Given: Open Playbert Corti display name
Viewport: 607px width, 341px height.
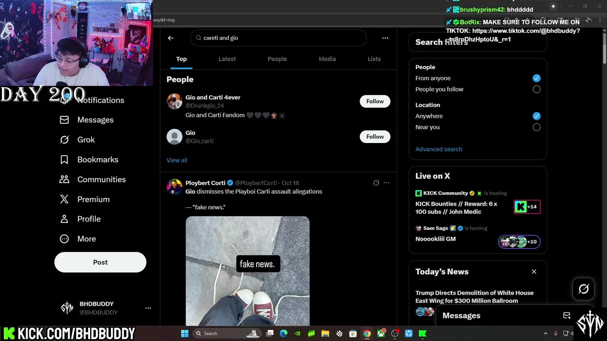Looking at the screenshot, I should pyautogui.click(x=205, y=183).
